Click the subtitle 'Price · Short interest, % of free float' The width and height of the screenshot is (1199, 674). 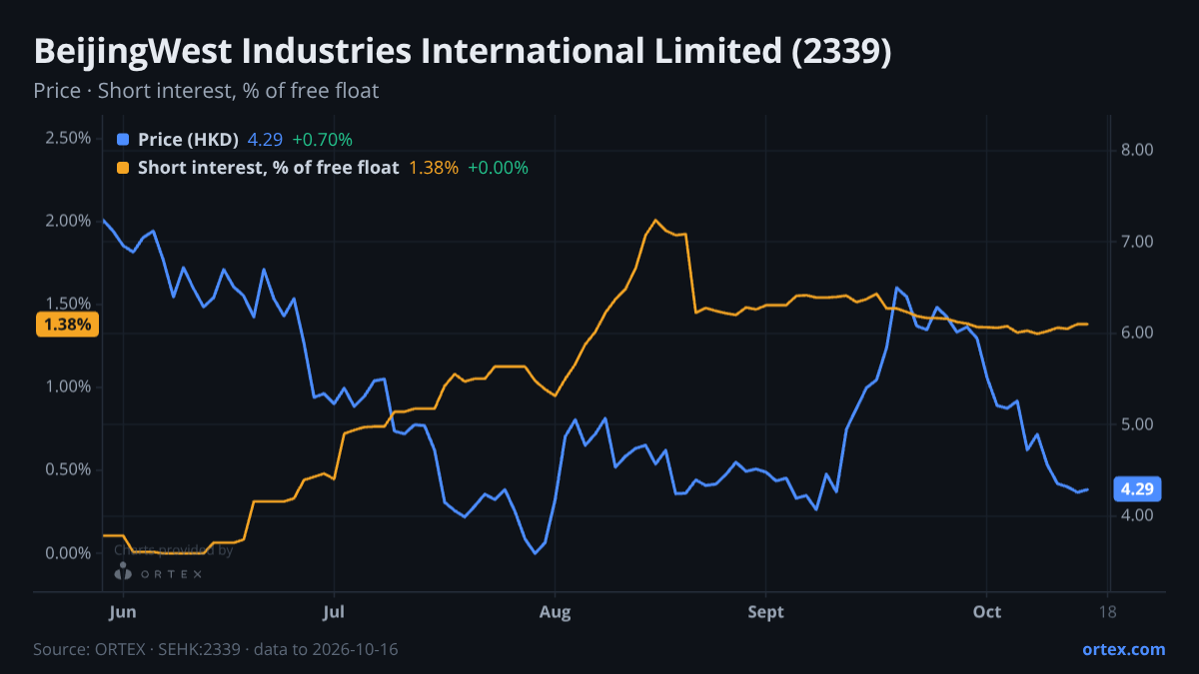coord(206,91)
